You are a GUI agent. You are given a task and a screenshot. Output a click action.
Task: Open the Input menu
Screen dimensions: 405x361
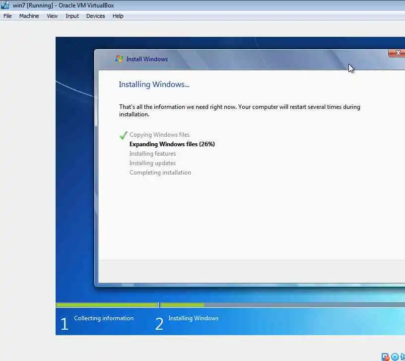coord(72,16)
